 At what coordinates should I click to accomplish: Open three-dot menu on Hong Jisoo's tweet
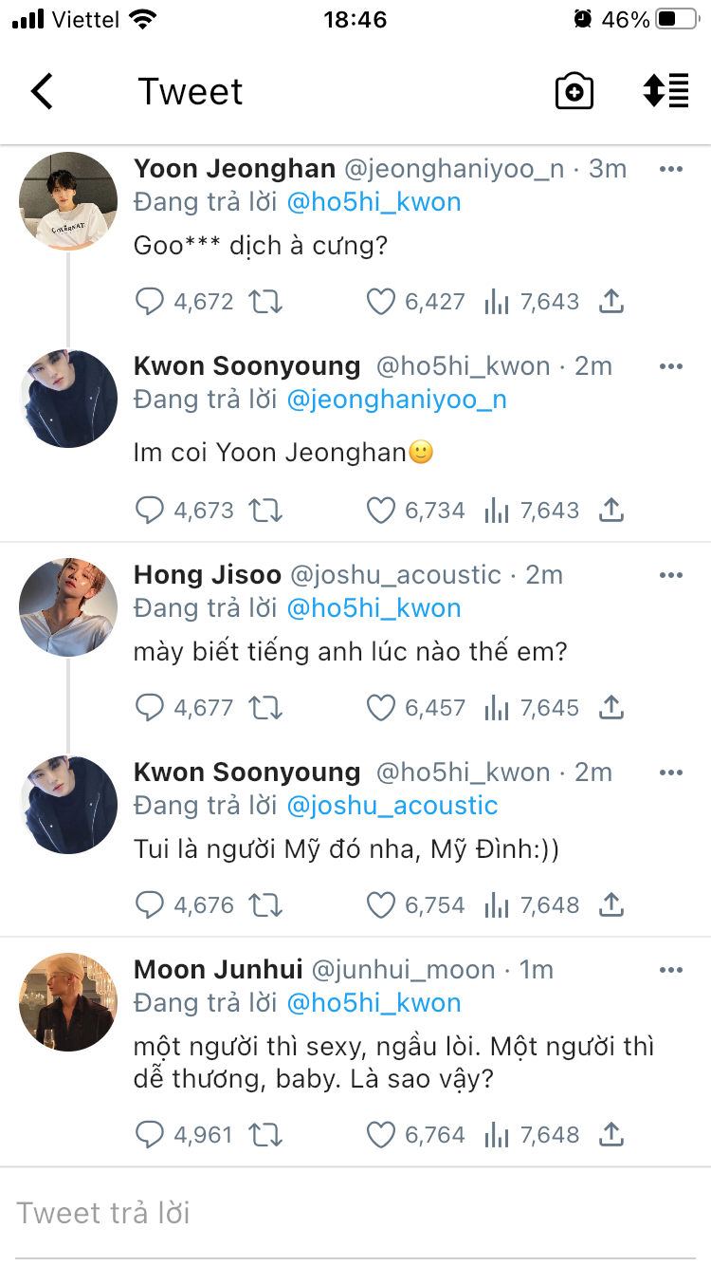670,575
